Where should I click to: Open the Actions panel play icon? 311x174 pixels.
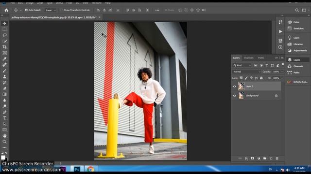[x=280, y=31]
